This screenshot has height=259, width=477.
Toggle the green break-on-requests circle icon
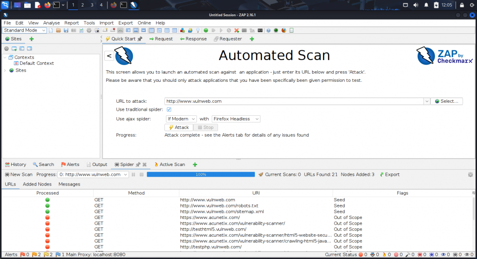pos(206,30)
